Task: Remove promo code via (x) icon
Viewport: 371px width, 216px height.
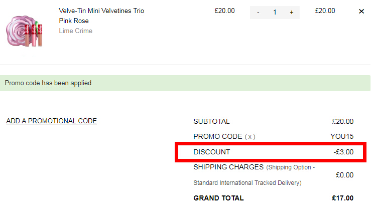Action: pyautogui.click(x=250, y=137)
